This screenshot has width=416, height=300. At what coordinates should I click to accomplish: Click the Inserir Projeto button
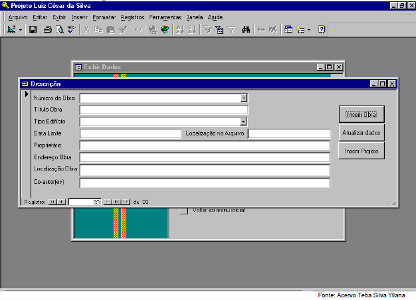pyautogui.click(x=362, y=151)
